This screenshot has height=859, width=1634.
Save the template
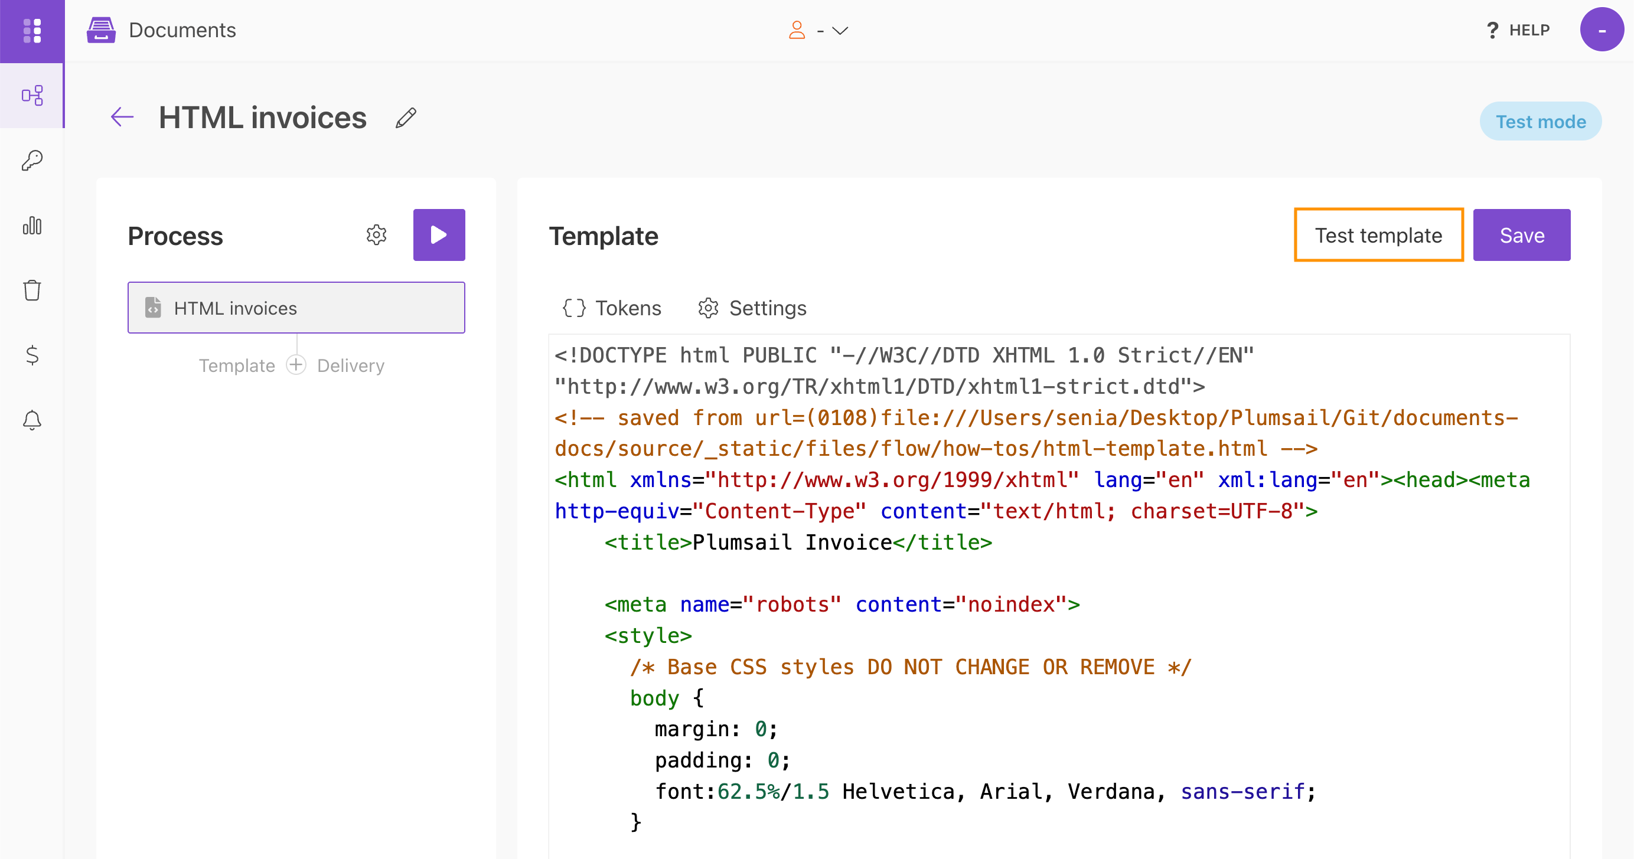coord(1521,235)
